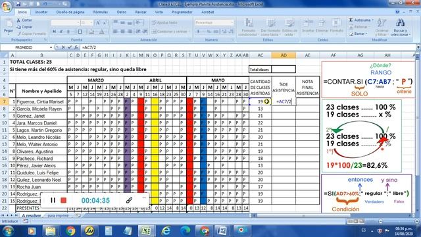
Task: Open the Datos ribbon tab
Action: pyautogui.click(x=122, y=12)
